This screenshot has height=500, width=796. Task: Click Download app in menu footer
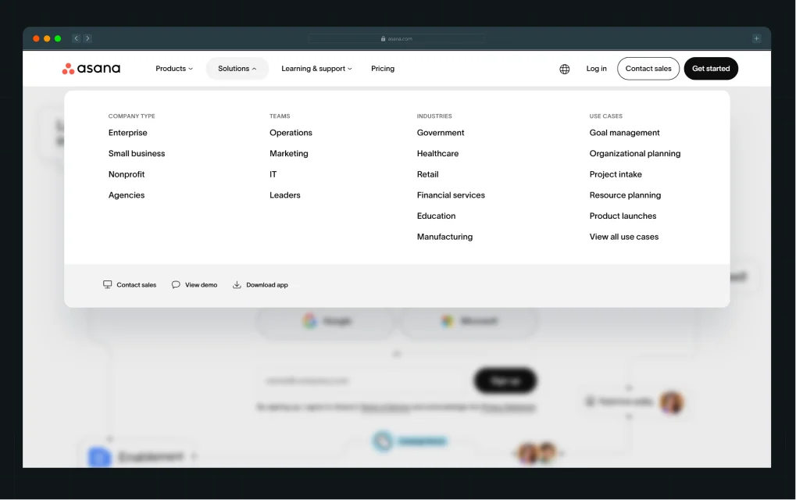(260, 285)
